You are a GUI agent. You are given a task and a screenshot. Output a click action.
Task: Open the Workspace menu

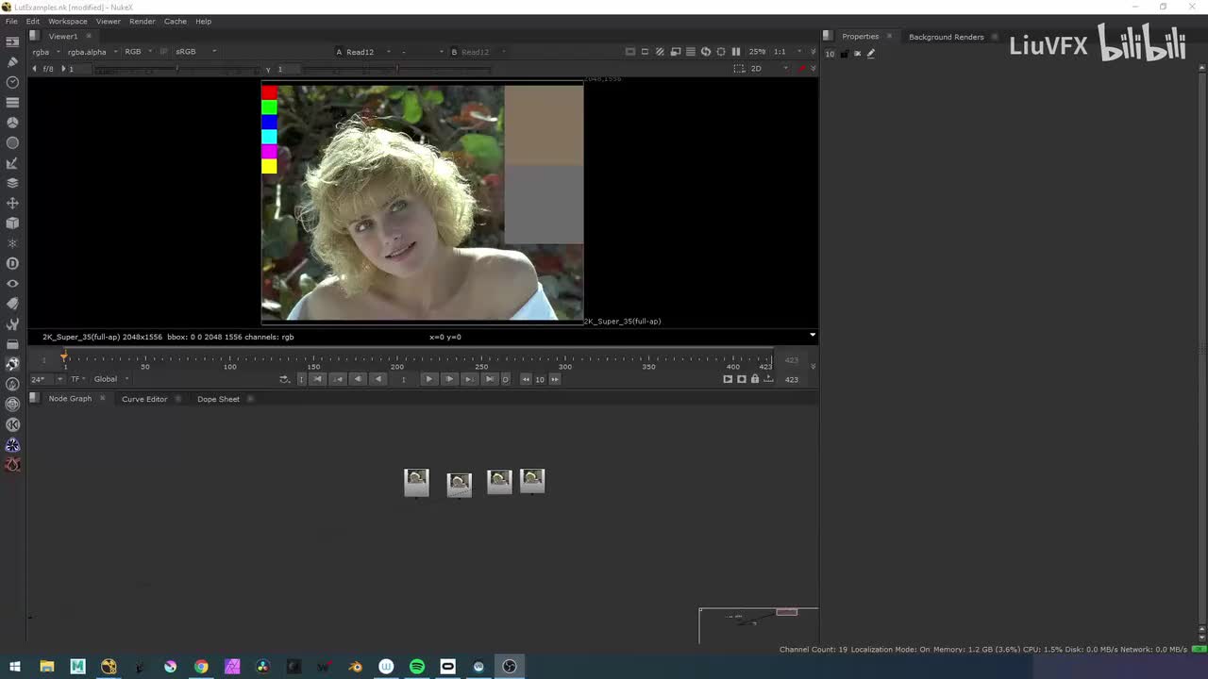pyautogui.click(x=68, y=21)
